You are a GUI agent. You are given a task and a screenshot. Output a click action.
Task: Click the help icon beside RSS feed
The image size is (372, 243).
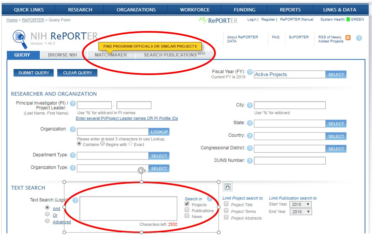(359, 38)
